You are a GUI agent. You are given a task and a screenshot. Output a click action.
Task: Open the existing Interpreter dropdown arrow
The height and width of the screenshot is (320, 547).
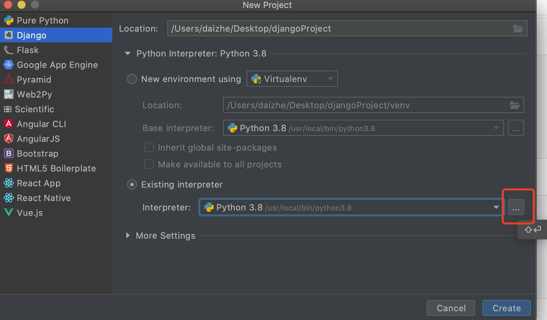(496, 207)
